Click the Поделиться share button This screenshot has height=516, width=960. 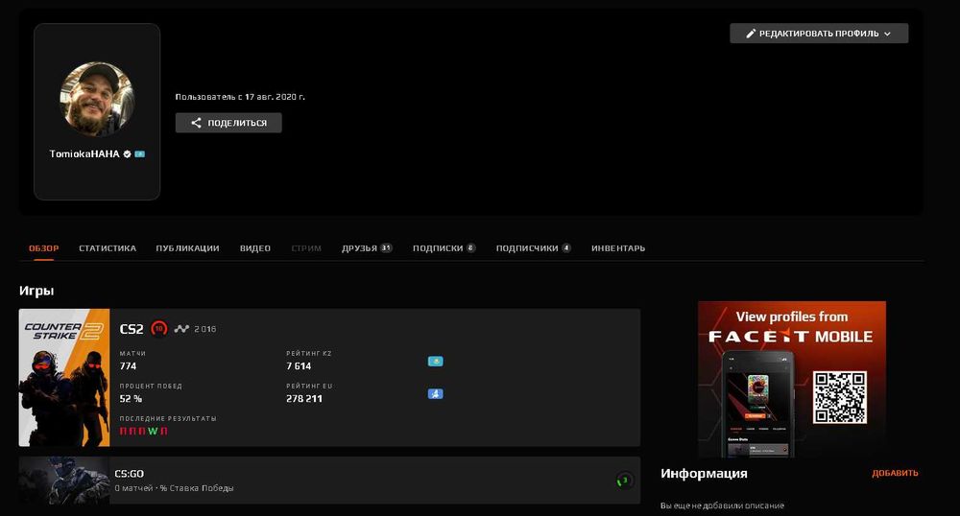(228, 123)
